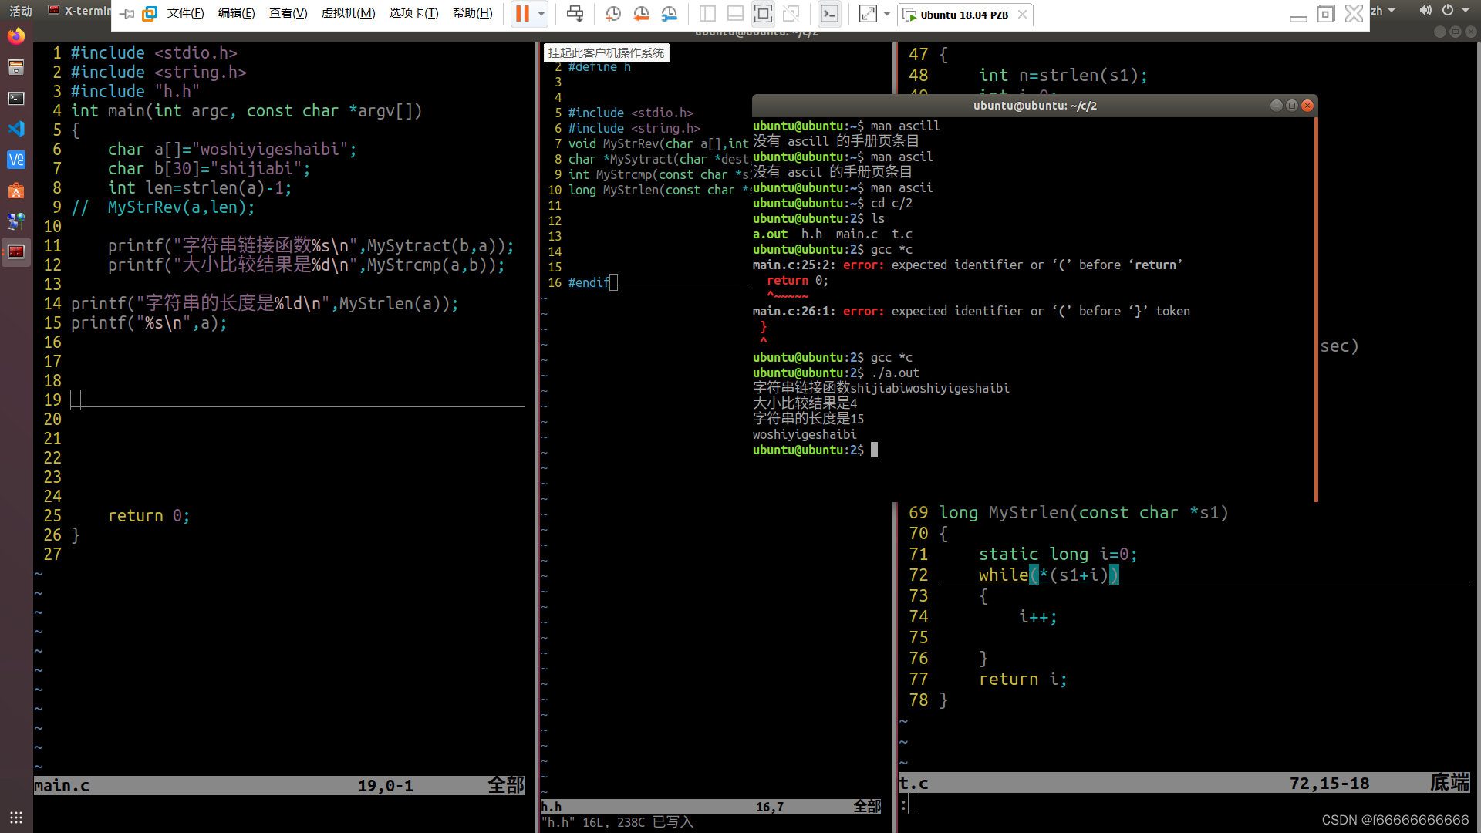Click send Ctrl+Alt+Del icon

pyautogui.click(x=575, y=13)
